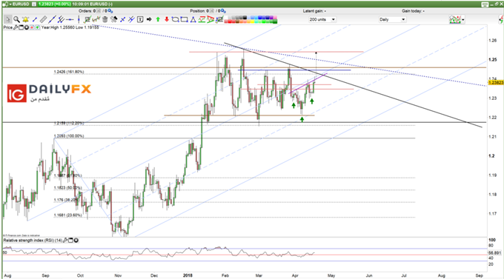Click the window icon beside Price label
504x279 pixels.
21,27
